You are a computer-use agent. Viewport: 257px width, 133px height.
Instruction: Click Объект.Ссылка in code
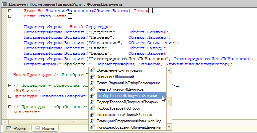[146, 32]
